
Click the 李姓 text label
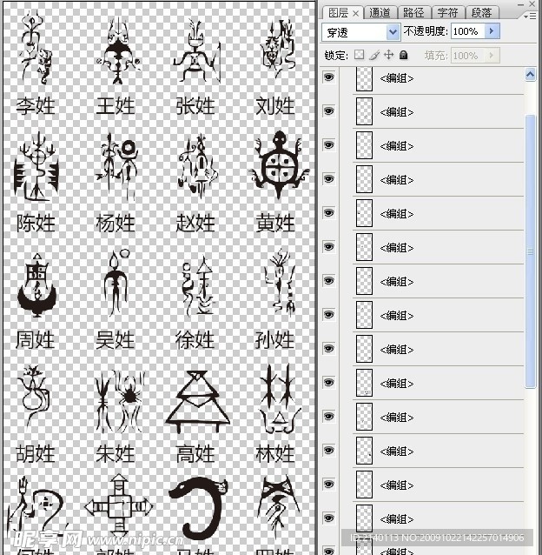click(36, 106)
